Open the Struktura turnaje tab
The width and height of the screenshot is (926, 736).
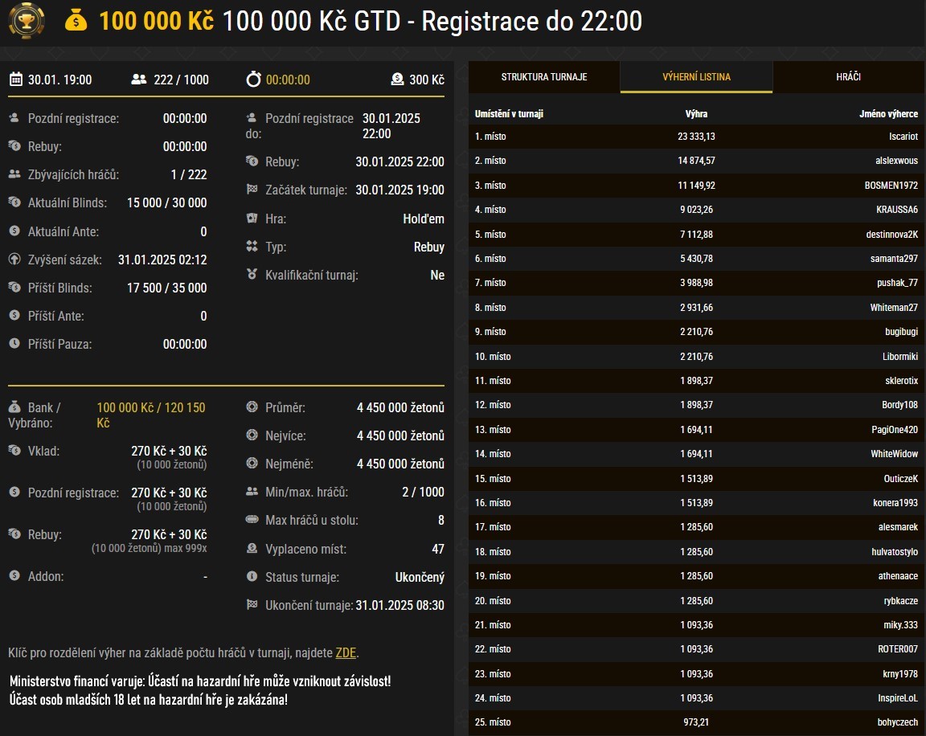pos(544,77)
